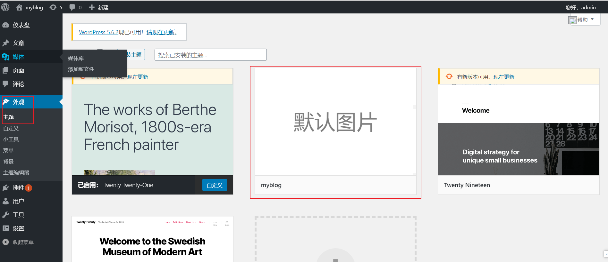The width and height of the screenshot is (608, 262).
Task: Select 添加新文件 in the media flyout
Action: point(81,69)
